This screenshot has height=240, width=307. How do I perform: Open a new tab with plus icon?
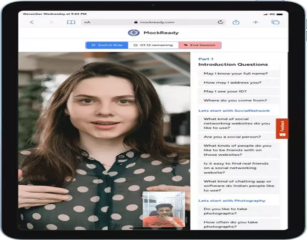[256, 22]
